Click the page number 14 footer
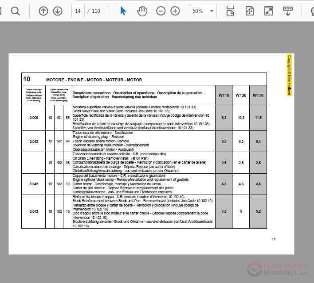Screen dimensions: 314x283 (x=274, y=239)
